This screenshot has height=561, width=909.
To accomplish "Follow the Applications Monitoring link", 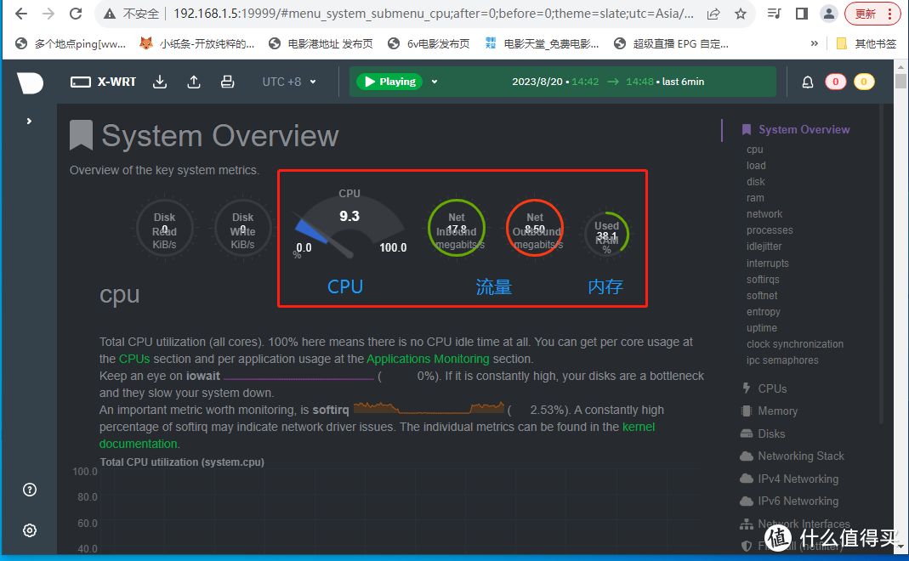I will click(428, 359).
